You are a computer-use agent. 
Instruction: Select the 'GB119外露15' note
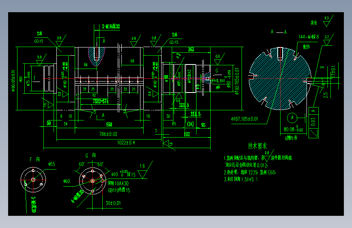point(119,190)
